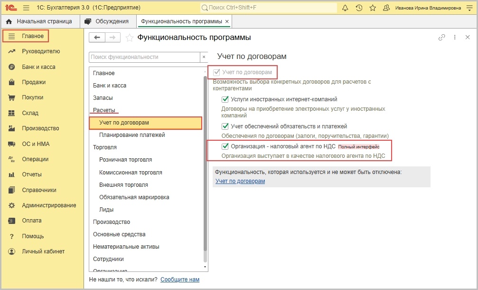
Task: Click Сообщите нам link
Action: tap(180, 280)
